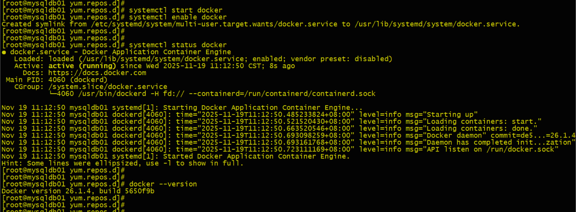Click 'Started Docker Application Container Engine.' log line
This screenshot has height=212, width=576.
click(176, 156)
